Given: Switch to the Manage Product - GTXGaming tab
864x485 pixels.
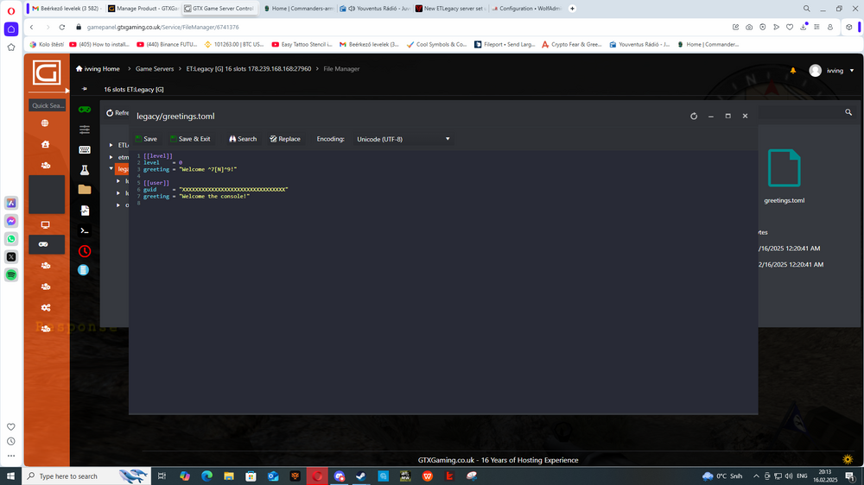Looking at the screenshot, I should coord(143,9).
